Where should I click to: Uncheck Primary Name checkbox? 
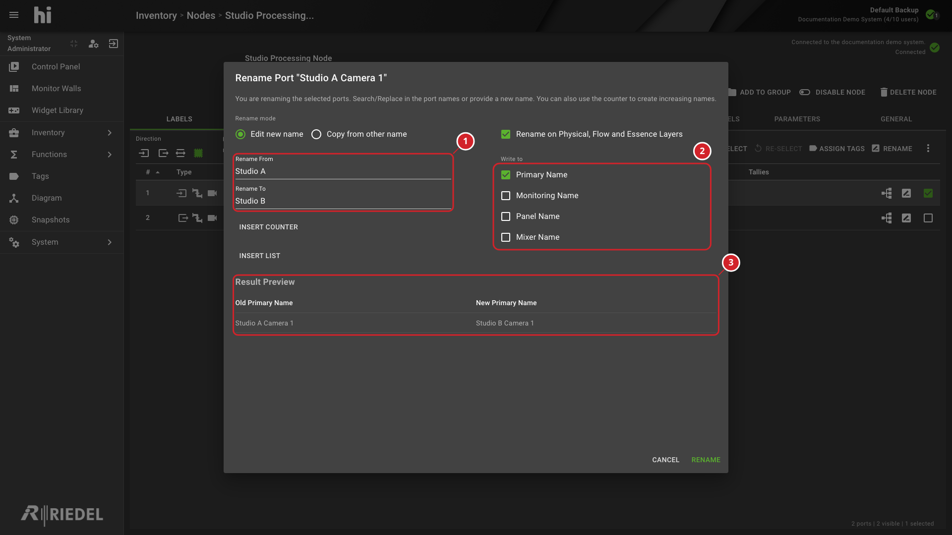click(x=506, y=175)
